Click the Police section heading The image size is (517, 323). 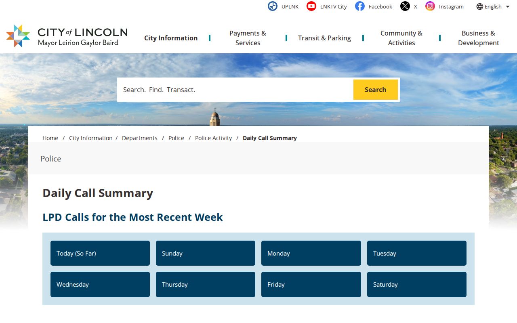pos(51,159)
